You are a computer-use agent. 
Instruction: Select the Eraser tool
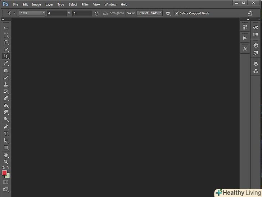tap(6, 98)
